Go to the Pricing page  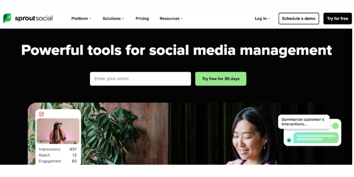tap(142, 19)
